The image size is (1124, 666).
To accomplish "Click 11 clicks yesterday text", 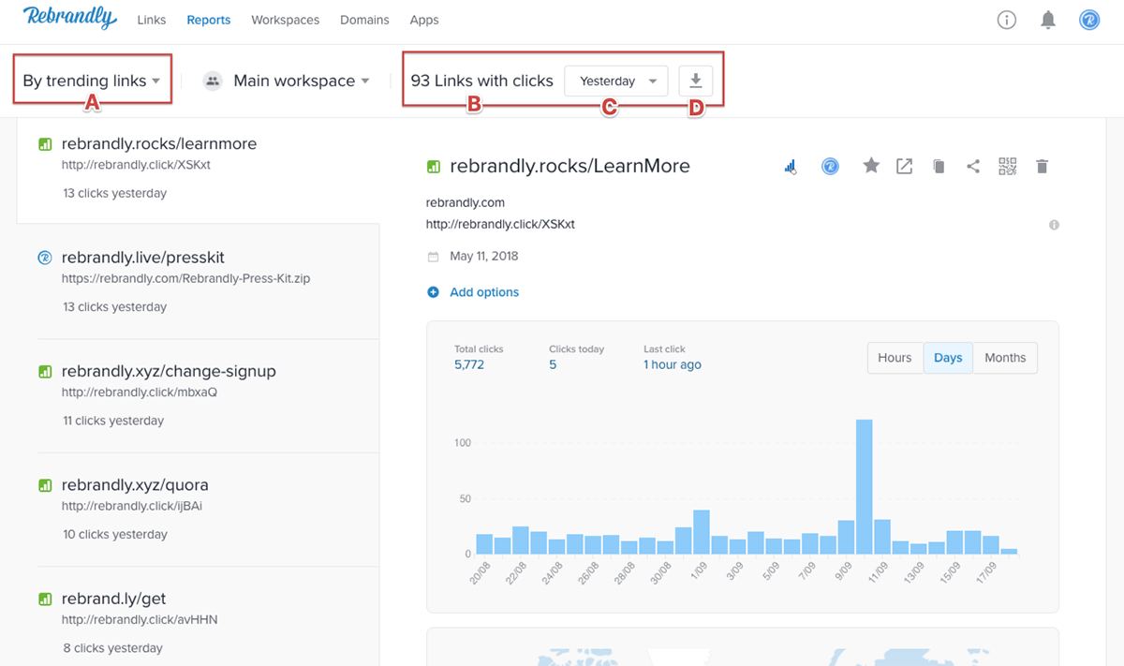I will (x=113, y=421).
